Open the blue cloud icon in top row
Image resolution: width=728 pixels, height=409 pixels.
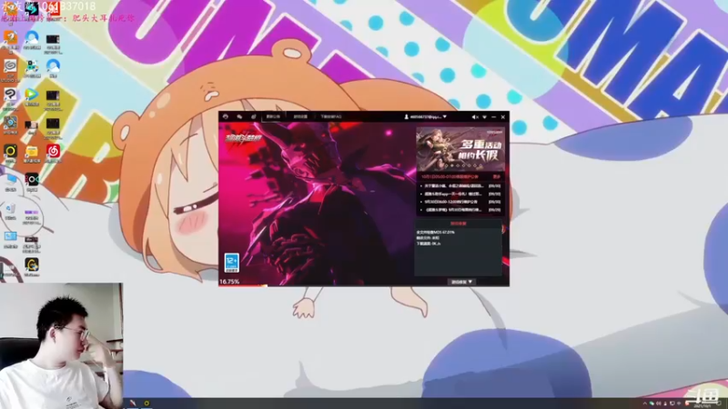click(32, 39)
